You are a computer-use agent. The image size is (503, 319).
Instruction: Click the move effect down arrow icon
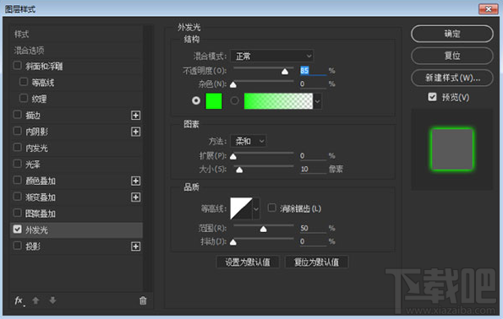(x=52, y=300)
